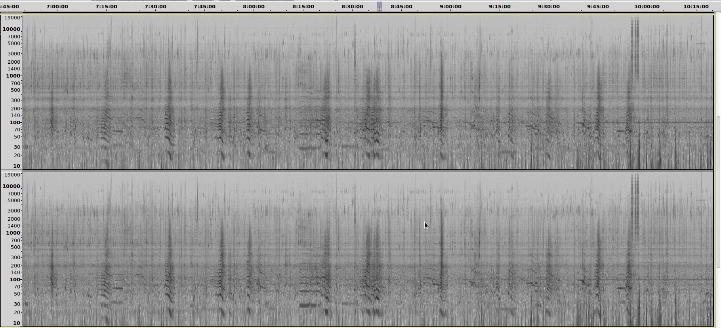Click the 9:30:00 timeline label
Screen dimensions: 721x328
[549, 6]
